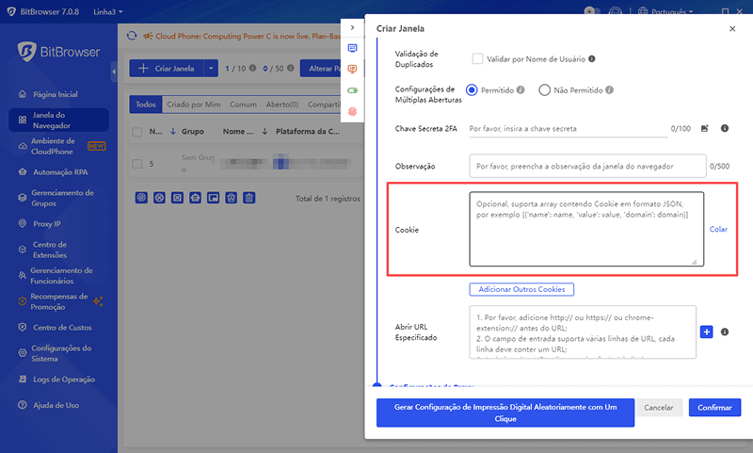This screenshot has height=453, width=753.
Task: Switch to the Criado por Mim tab
Action: click(x=194, y=105)
